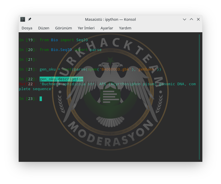Click the highlighted gen_oku.description text
The height and width of the screenshot is (184, 221).
point(61,79)
